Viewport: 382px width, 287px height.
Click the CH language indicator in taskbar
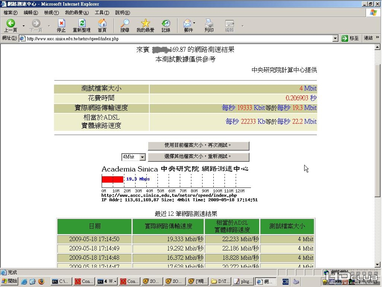coord(285,282)
